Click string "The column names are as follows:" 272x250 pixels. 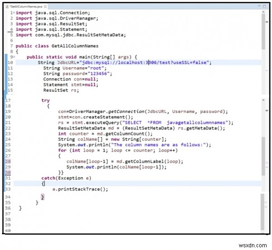pos(158,145)
